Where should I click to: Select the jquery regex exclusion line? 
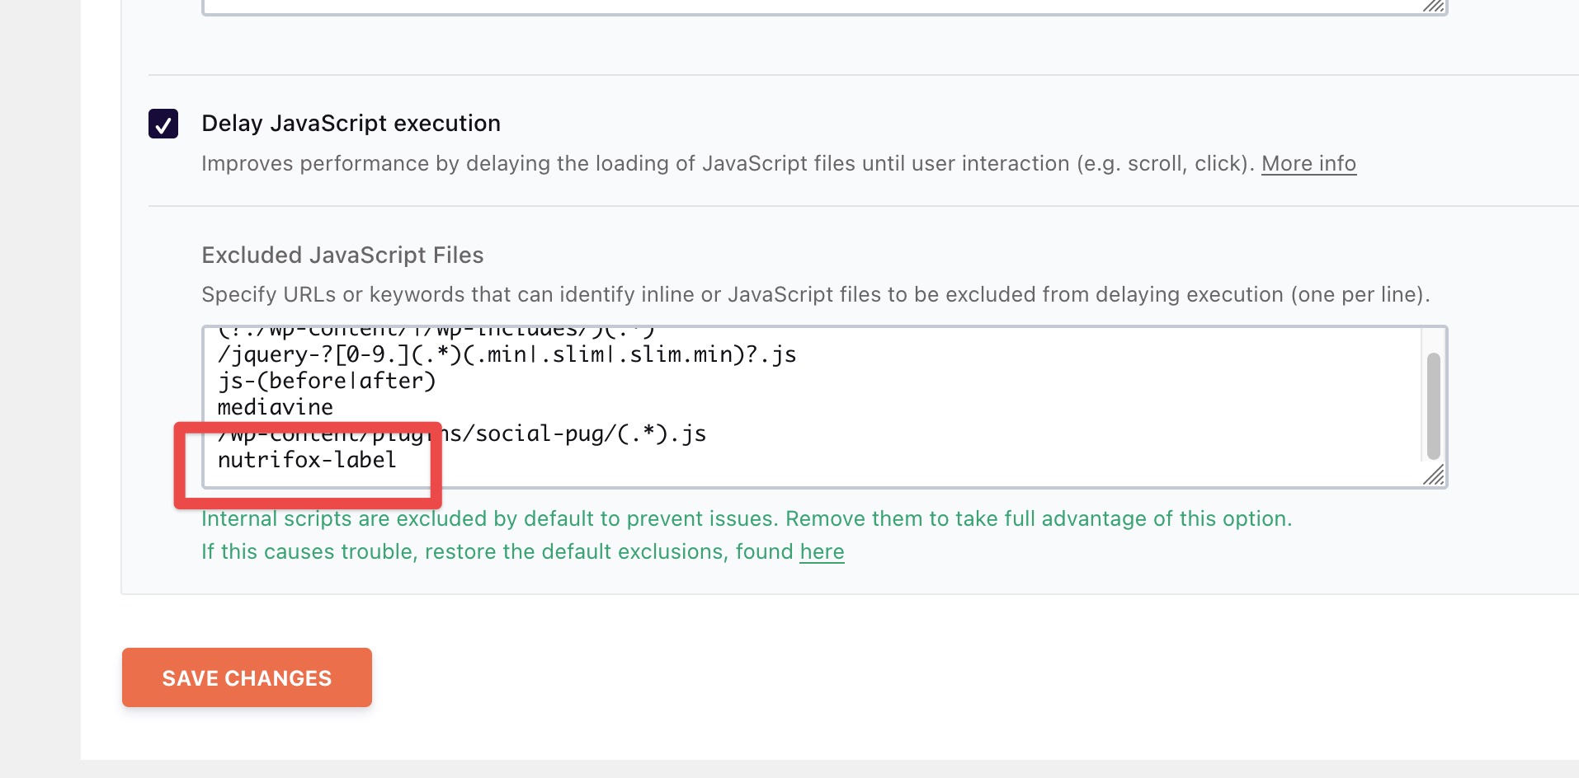coord(507,354)
